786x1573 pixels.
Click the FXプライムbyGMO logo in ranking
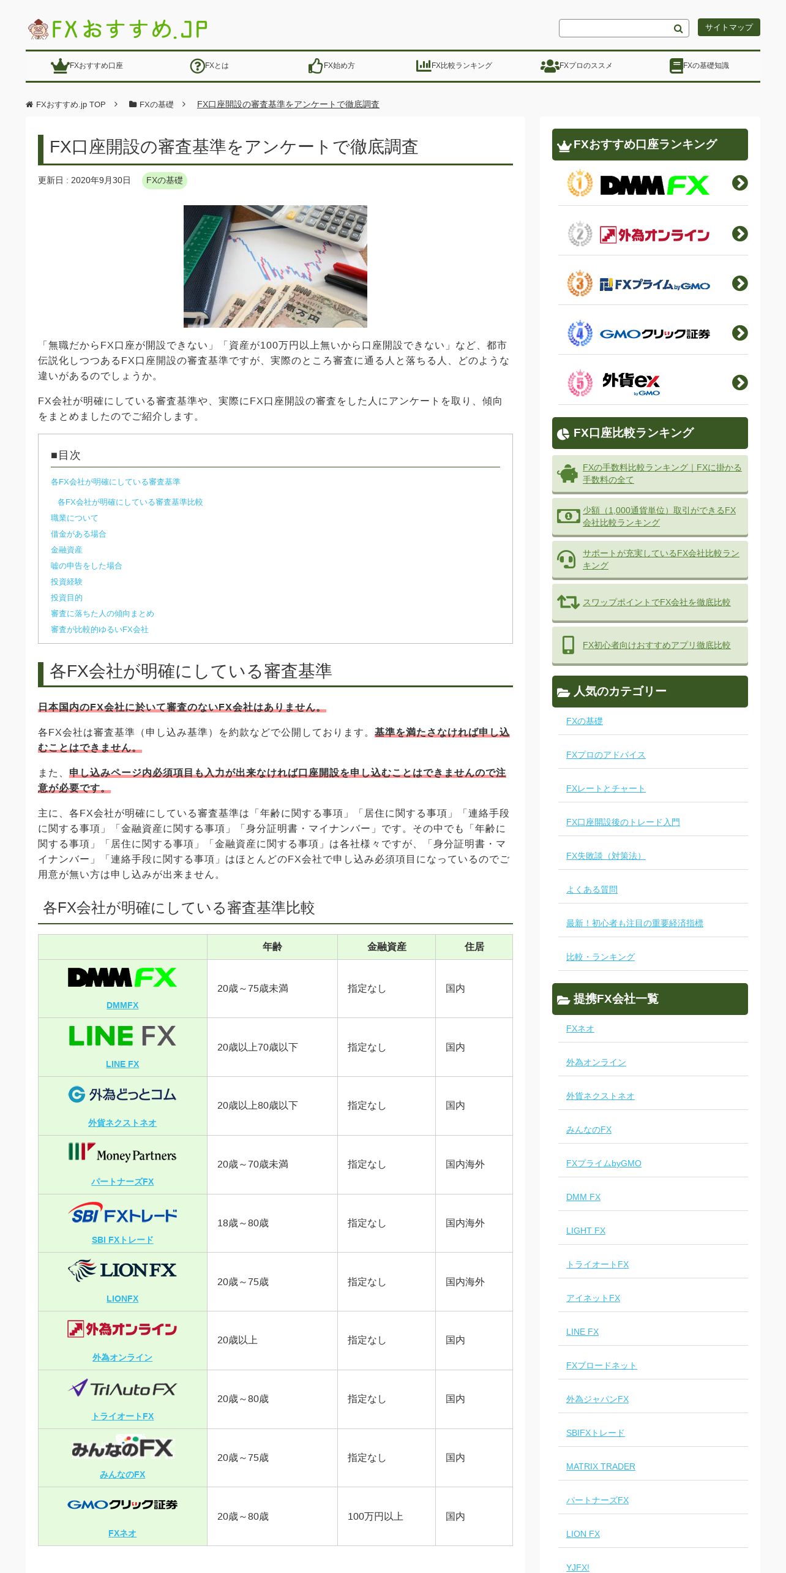[654, 285]
